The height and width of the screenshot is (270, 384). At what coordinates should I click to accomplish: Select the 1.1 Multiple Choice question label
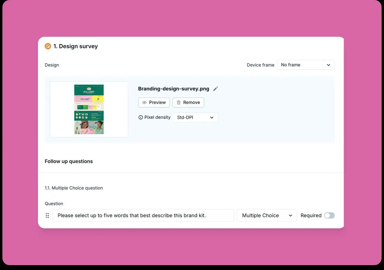click(74, 188)
